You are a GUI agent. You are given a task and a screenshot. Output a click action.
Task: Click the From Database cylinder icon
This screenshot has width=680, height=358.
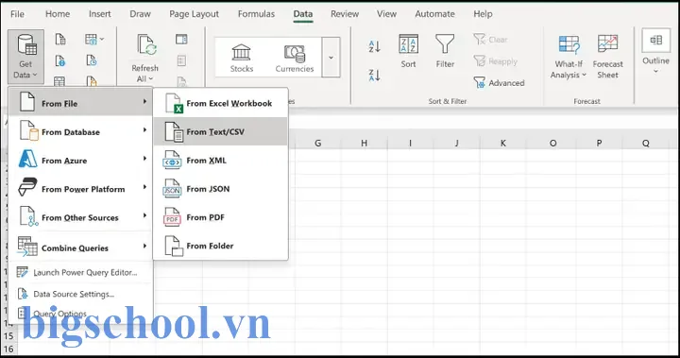pos(28,130)
